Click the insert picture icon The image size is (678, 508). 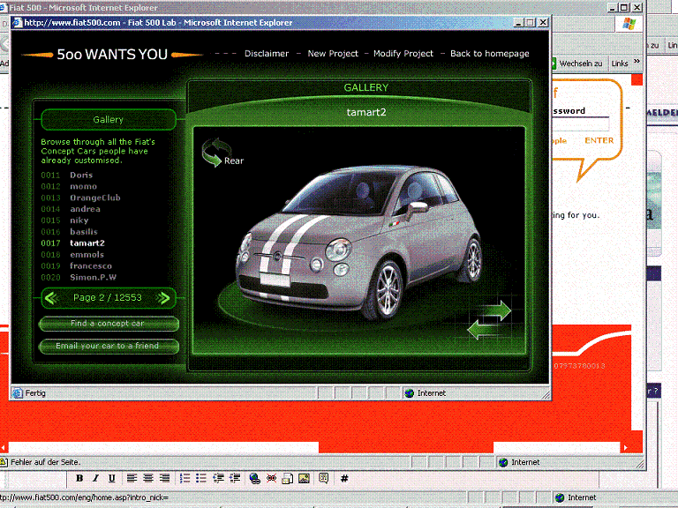click(304, 478)
